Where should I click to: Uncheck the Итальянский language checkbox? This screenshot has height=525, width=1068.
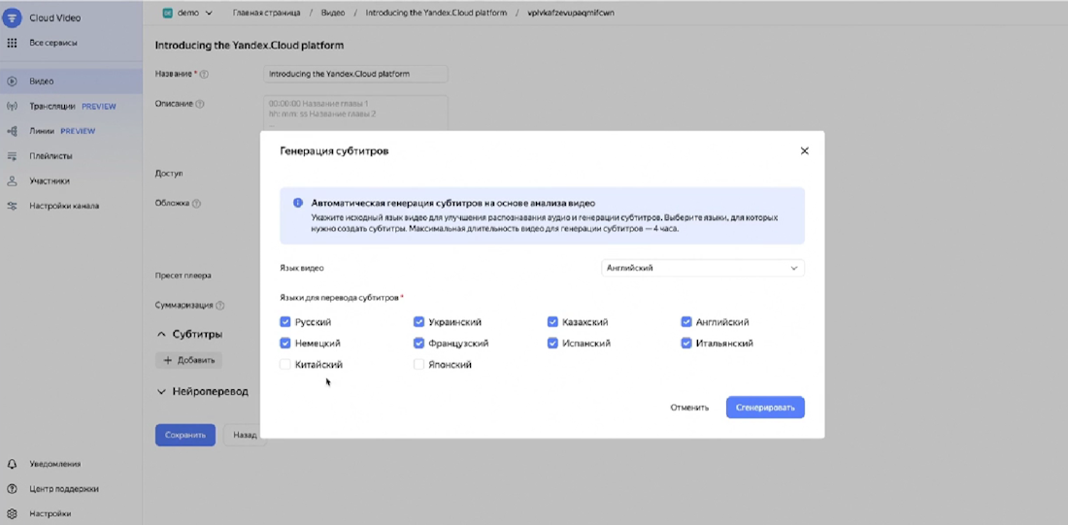tap(686, 344)
